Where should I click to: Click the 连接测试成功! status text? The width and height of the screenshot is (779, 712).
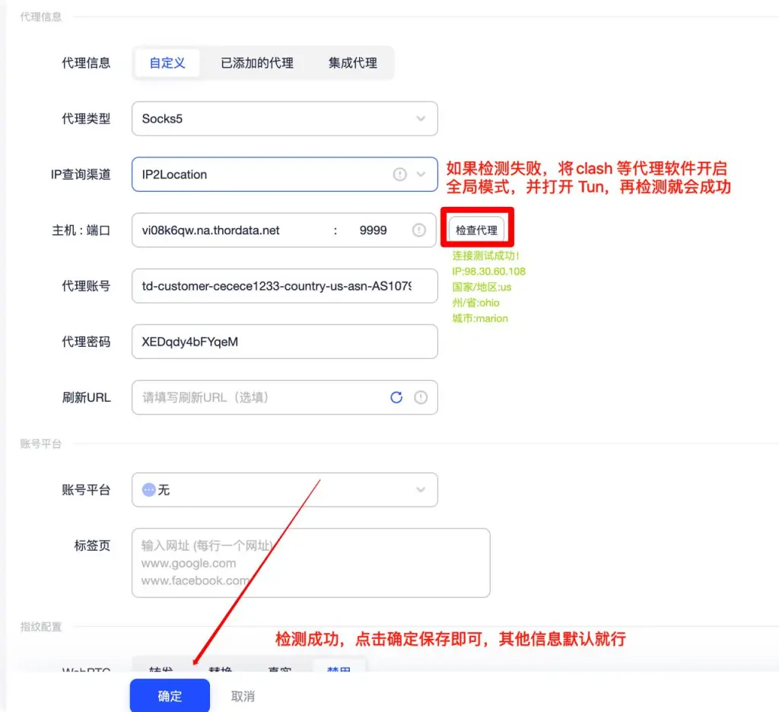[x=486, y=256]
